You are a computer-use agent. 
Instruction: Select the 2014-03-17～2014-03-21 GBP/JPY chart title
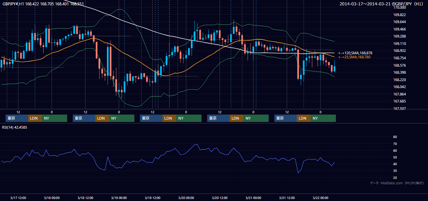382,4
